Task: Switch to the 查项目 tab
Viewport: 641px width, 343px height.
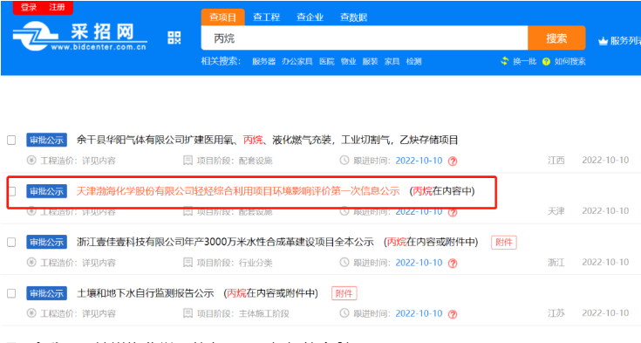Action: pyautogui.click(x=222, y=17)
